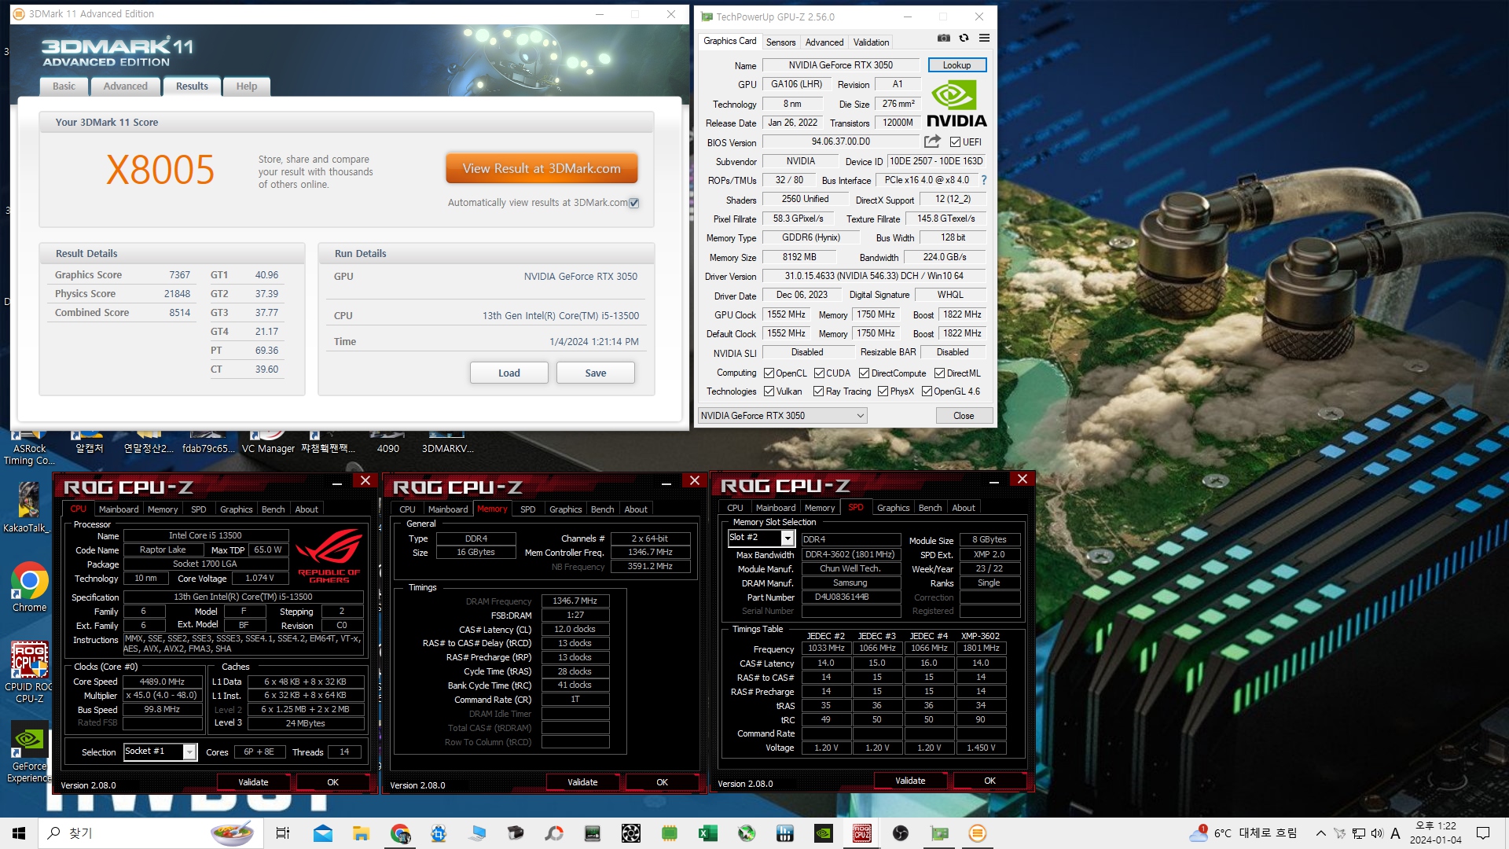Open the VC Manager desktop icon
Image resolution: width=1509 pixels, height=849 pixels.
pos(268,442)
